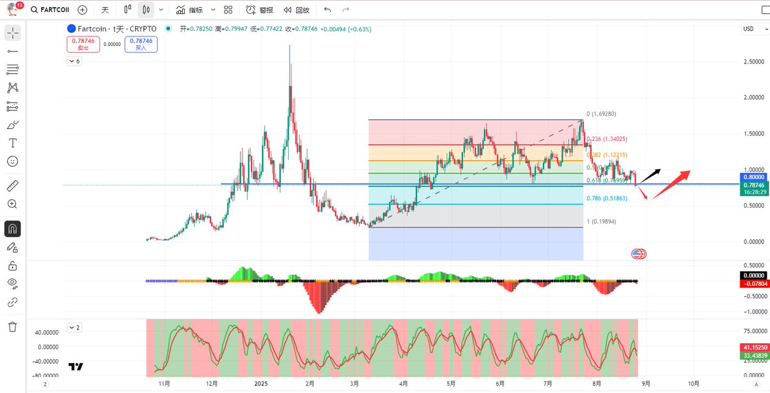Select the candlestick chart style
The height and width of the screenshot is (393, 770).
pyautogui.click(x=147, y=10)
